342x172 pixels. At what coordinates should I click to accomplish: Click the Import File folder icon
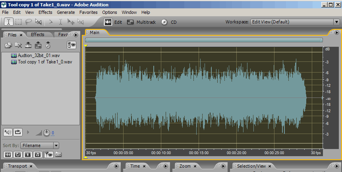(x=8, y=45)
